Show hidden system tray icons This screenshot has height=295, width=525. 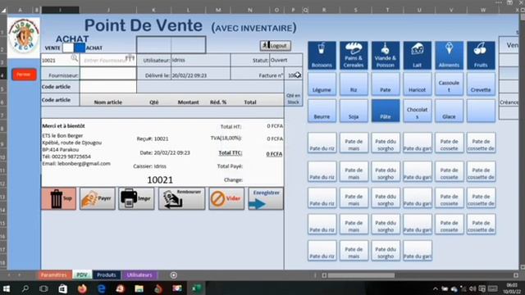436,288
